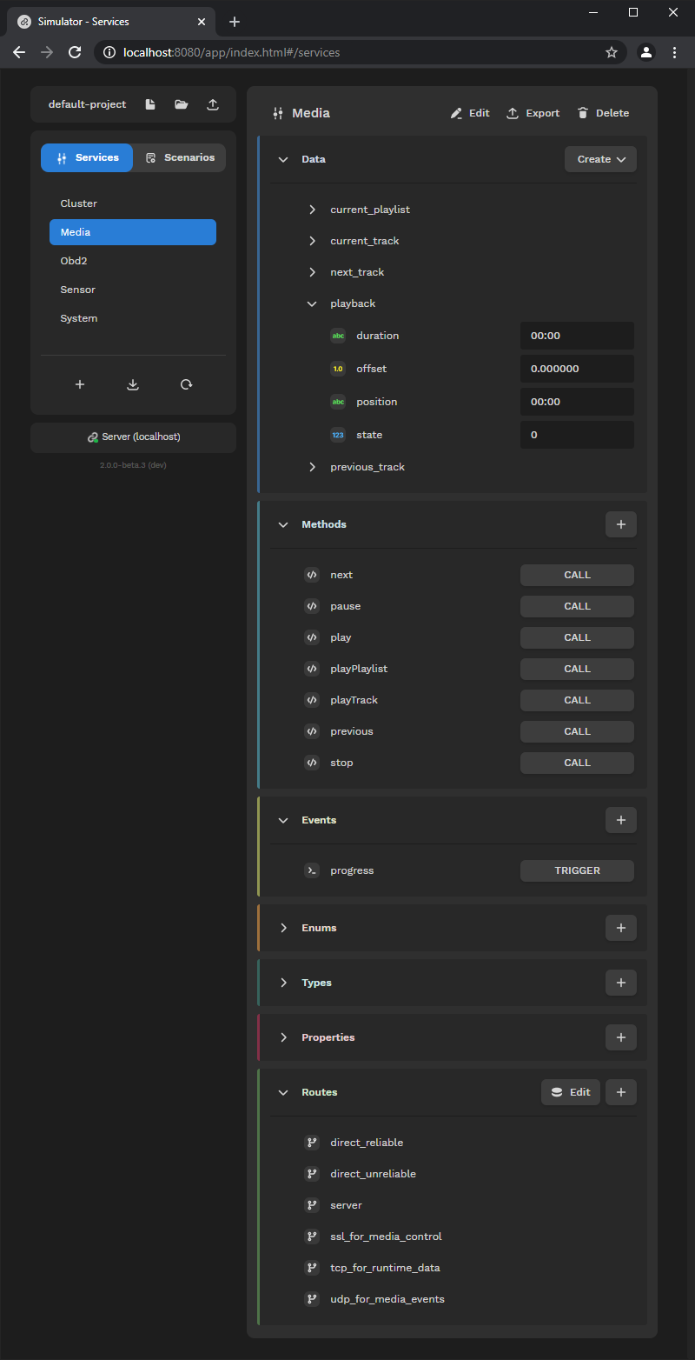Collapse the Methods section
Screen dimensions: 695x1360
[282, 524]
